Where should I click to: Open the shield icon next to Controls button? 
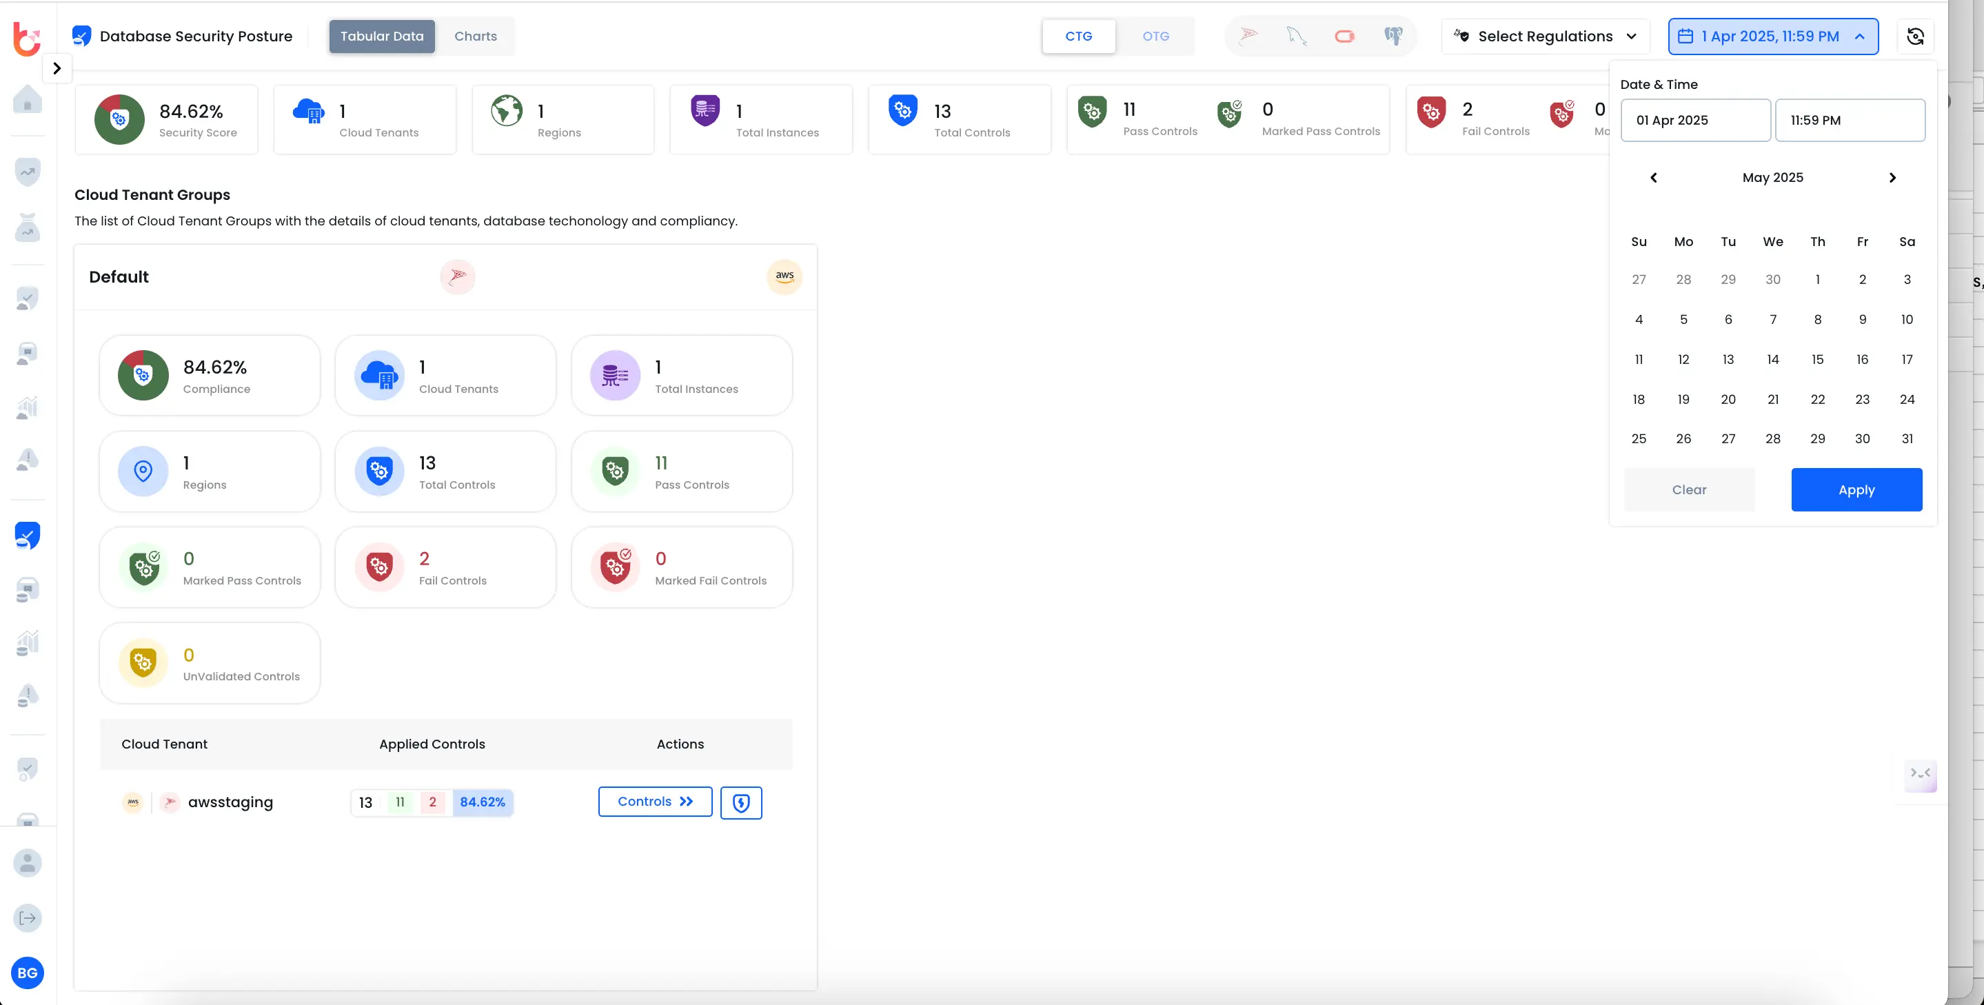(x=741, y=802)
